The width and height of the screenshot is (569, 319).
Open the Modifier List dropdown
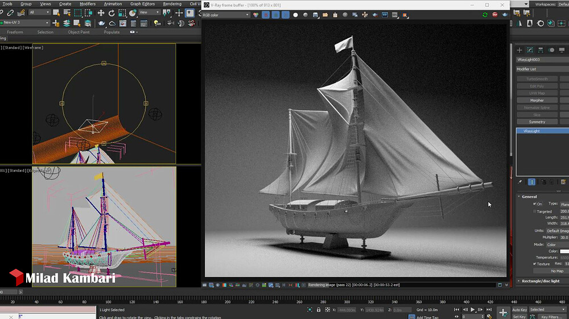pyautogui.click(x=542, y=69)
